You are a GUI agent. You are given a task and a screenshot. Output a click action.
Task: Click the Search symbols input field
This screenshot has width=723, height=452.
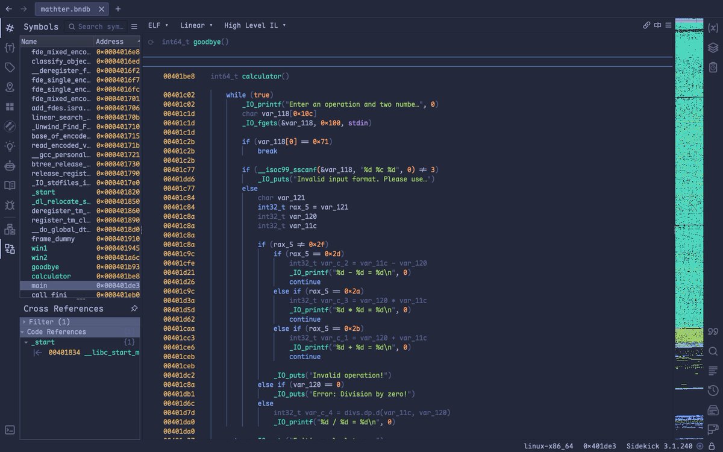click(x=97, y=27)
